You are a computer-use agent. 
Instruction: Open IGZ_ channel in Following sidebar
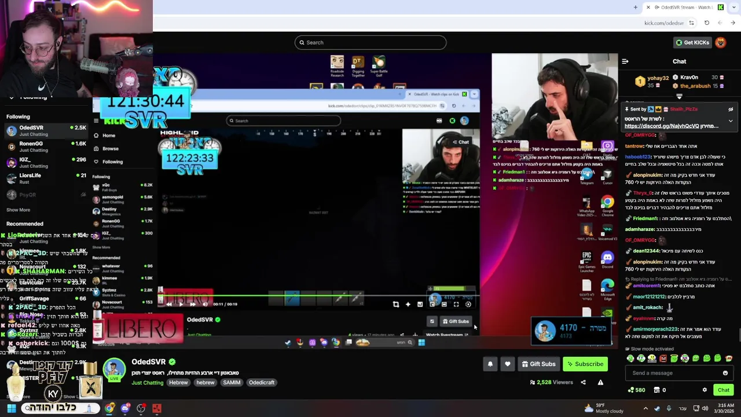click(46, 163)
